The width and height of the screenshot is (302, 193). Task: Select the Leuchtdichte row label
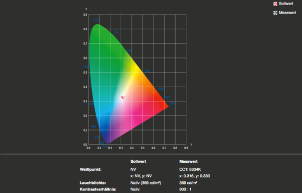[x=93, y=183]
